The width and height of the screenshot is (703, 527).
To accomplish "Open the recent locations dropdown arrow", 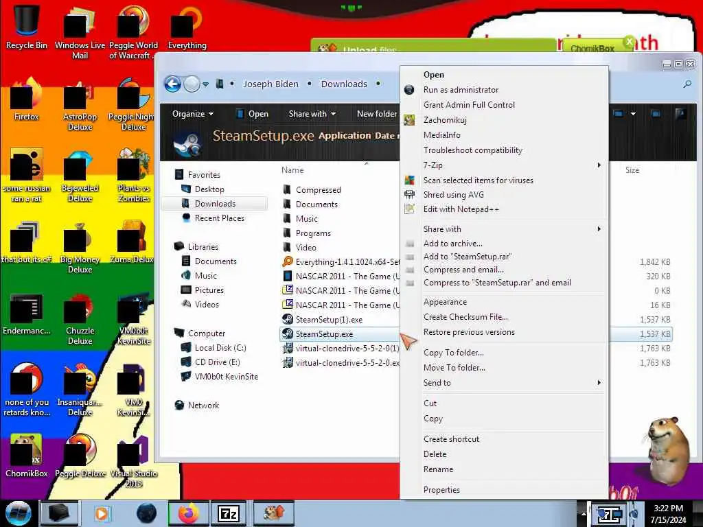I will click(x=205, y=84).
